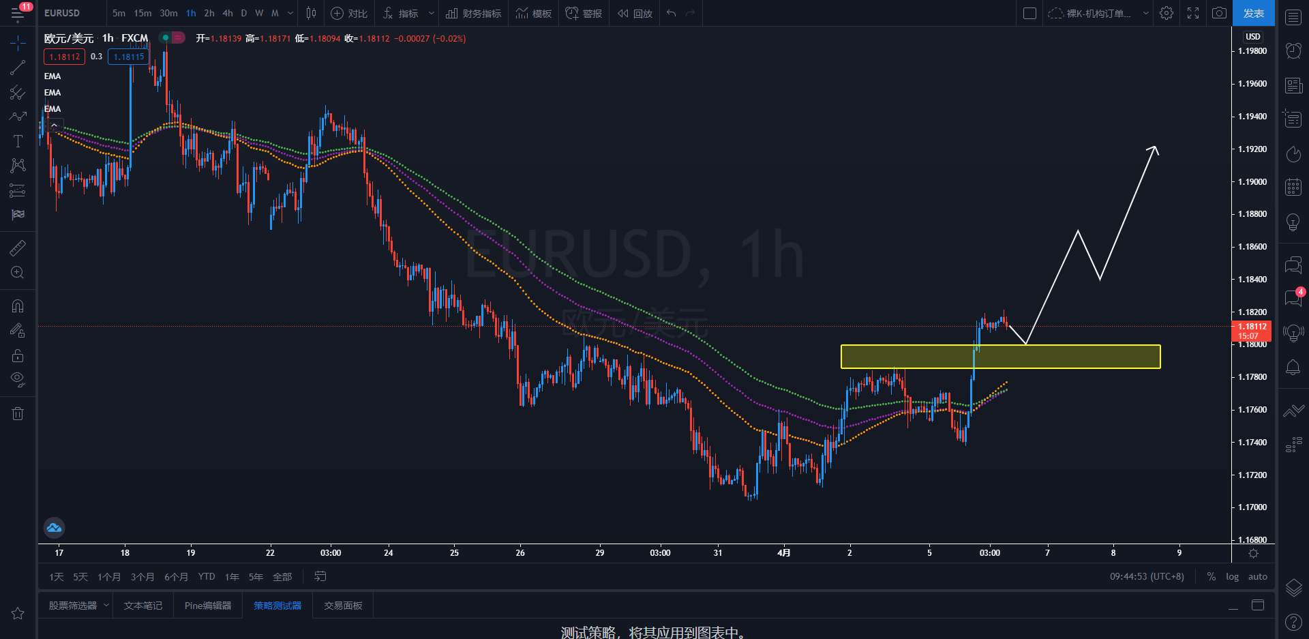
Task: Take a chart snapshot with camera icon
Action: 1219,13
